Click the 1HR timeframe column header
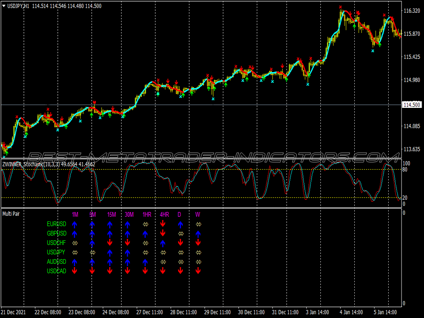 147,214
